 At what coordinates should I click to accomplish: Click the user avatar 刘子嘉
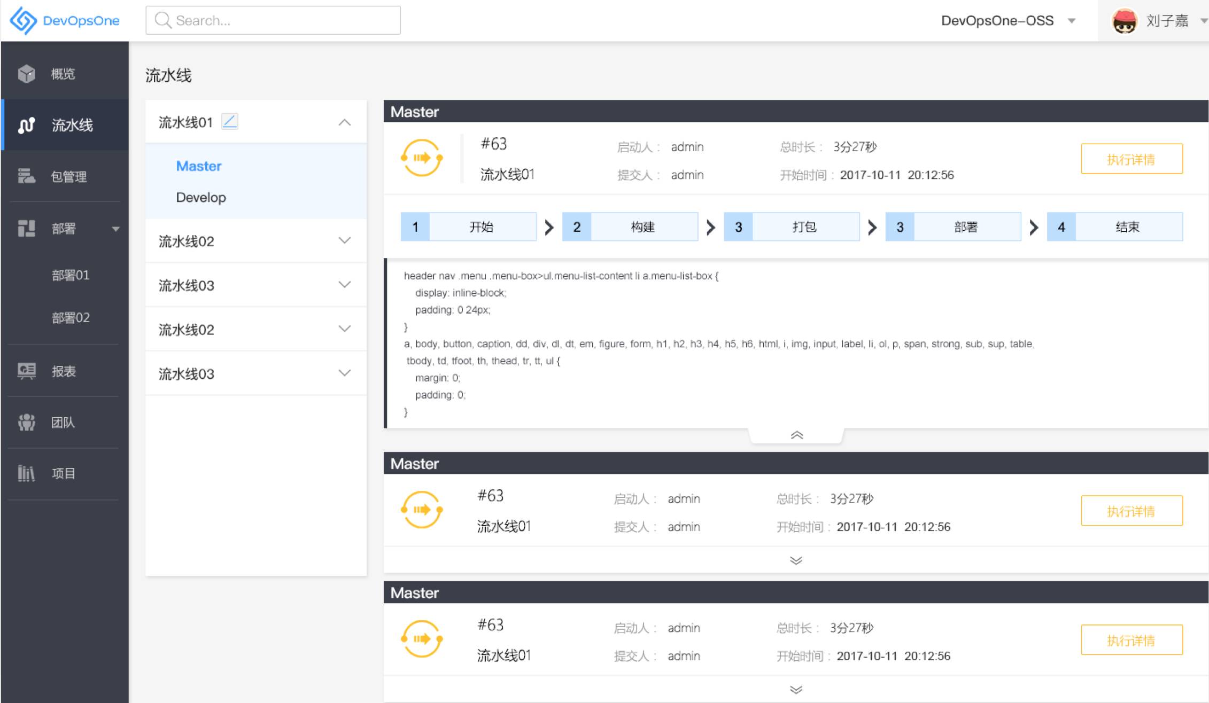pos(1124,21)
